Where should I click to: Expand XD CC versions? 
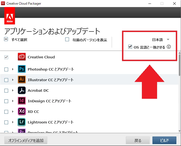pyautogui.click(x=13, y=112)
